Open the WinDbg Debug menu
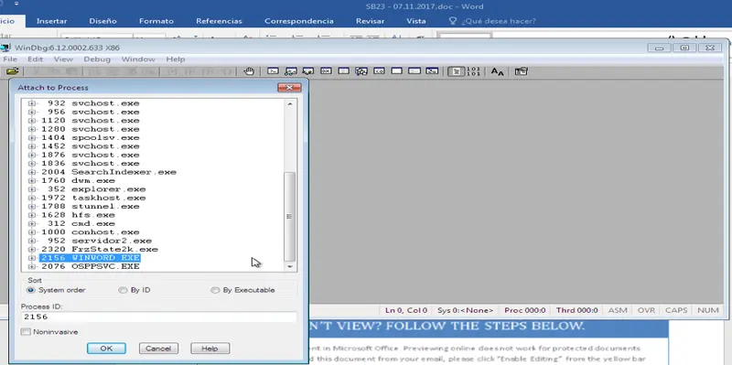Image resolution: width=732 pixels, height=365 pixels. 97,59
